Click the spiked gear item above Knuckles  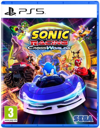pyautogui.click(x=76, y=54)
